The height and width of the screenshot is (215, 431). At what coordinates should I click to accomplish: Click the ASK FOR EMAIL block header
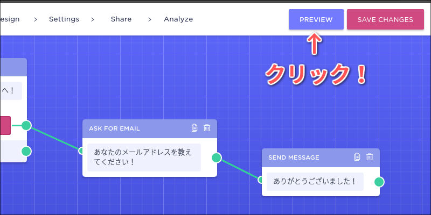[x=150, y=129]
